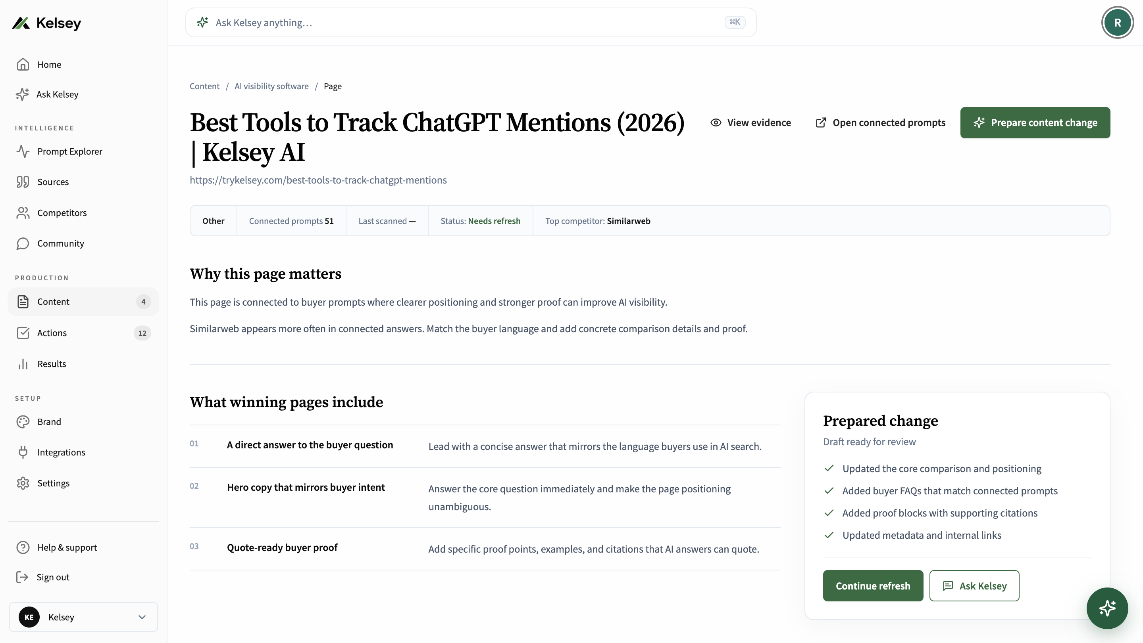This screenshot has height=643, width=1143.
Task: Click Continue refresh button
Action: pyautogui.click(x=873, y=586)
